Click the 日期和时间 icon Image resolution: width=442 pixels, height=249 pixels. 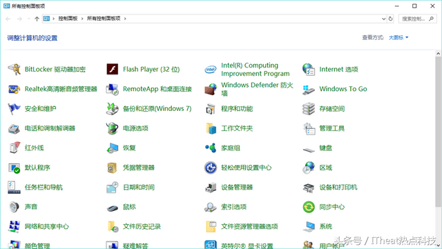[x=112, y=188]
